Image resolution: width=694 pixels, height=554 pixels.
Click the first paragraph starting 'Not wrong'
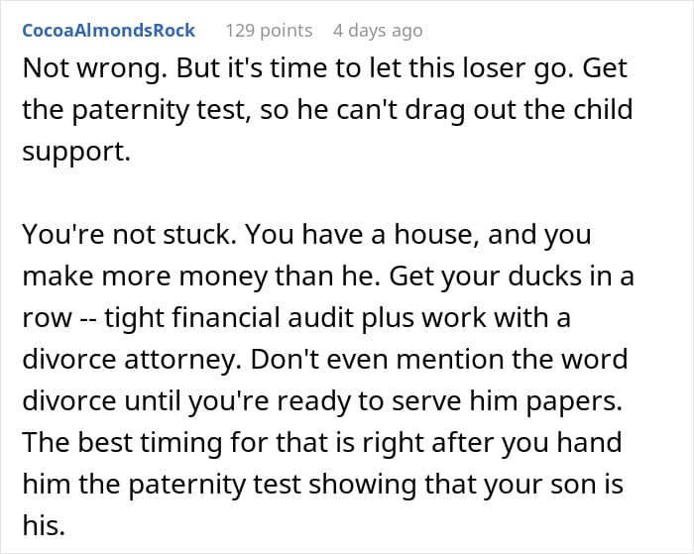click(x=326, y=108)
